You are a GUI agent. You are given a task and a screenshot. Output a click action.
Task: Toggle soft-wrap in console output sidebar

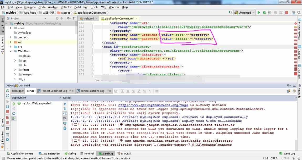pyautogui.click(x=65, y=113)
